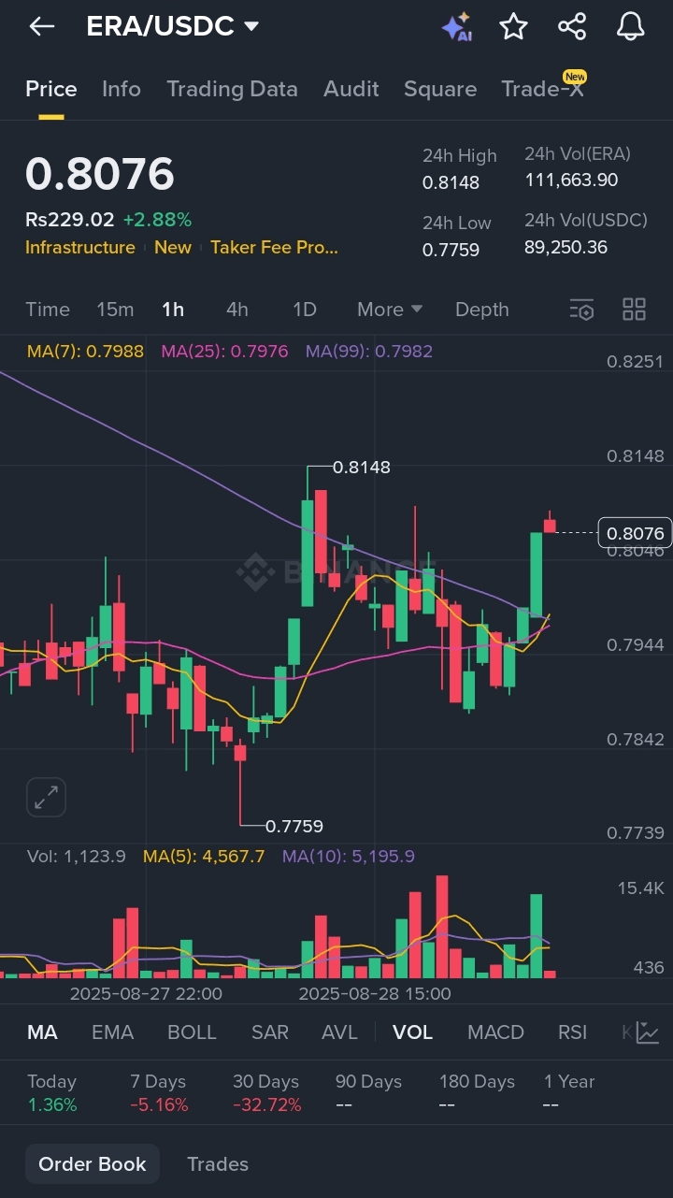
Task: Open chart settings icon beside Depth
Action: pos(581,310)
